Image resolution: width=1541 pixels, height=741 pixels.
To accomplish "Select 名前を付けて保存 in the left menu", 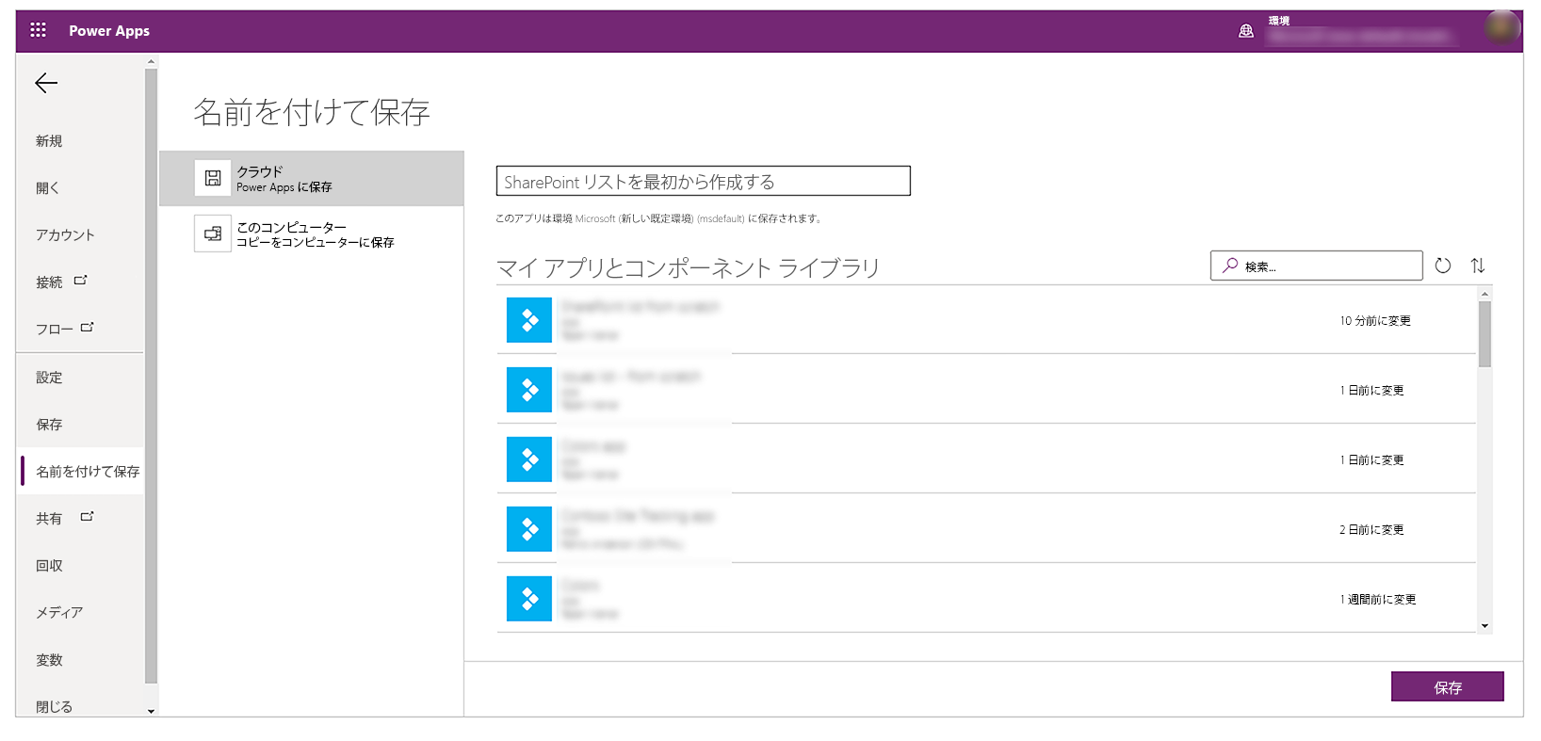I will [81, 471].
